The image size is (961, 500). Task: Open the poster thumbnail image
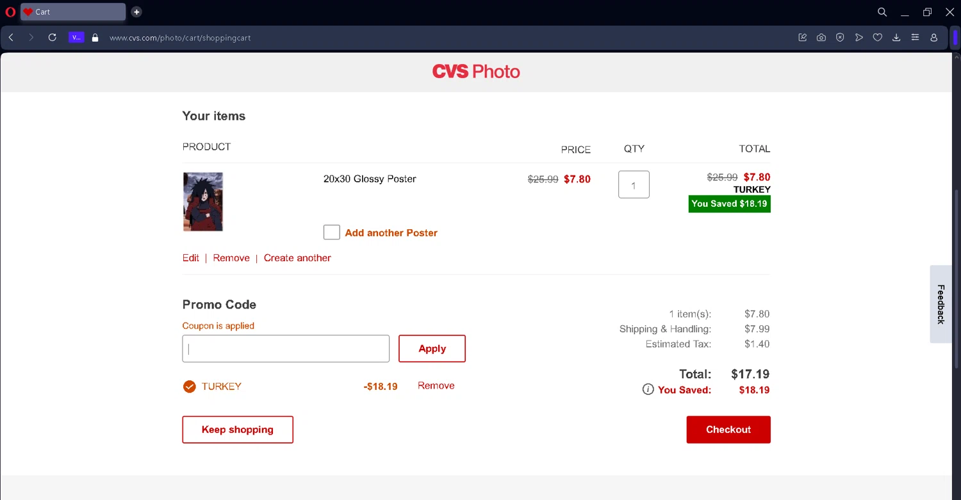pos(203,202)
